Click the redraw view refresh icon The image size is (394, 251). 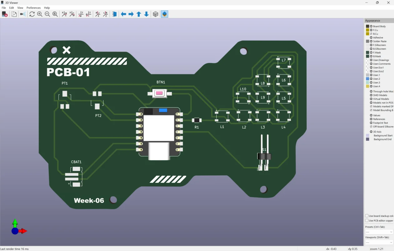tap(32, 14)
